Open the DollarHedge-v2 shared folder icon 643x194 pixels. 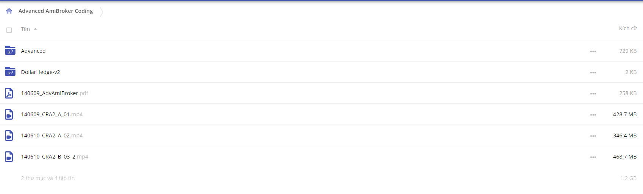[x=10, y=72]
